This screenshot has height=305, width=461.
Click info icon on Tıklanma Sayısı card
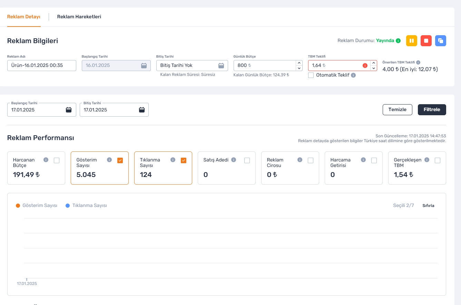pos(173,160)
